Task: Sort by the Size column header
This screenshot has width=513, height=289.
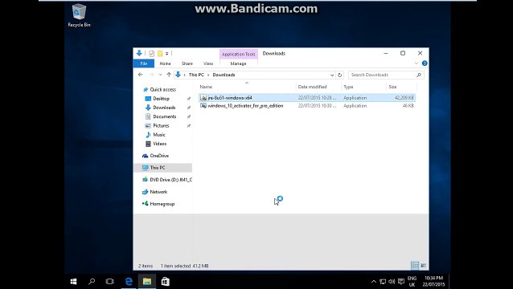Action: [392, 87]
